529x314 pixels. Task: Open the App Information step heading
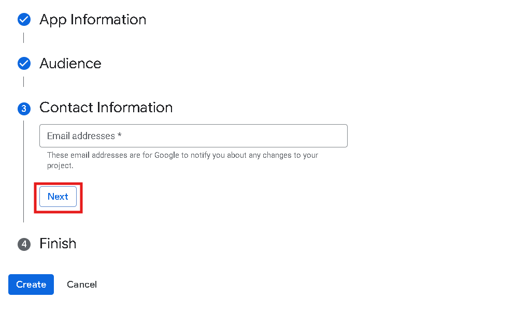(93, 20)
